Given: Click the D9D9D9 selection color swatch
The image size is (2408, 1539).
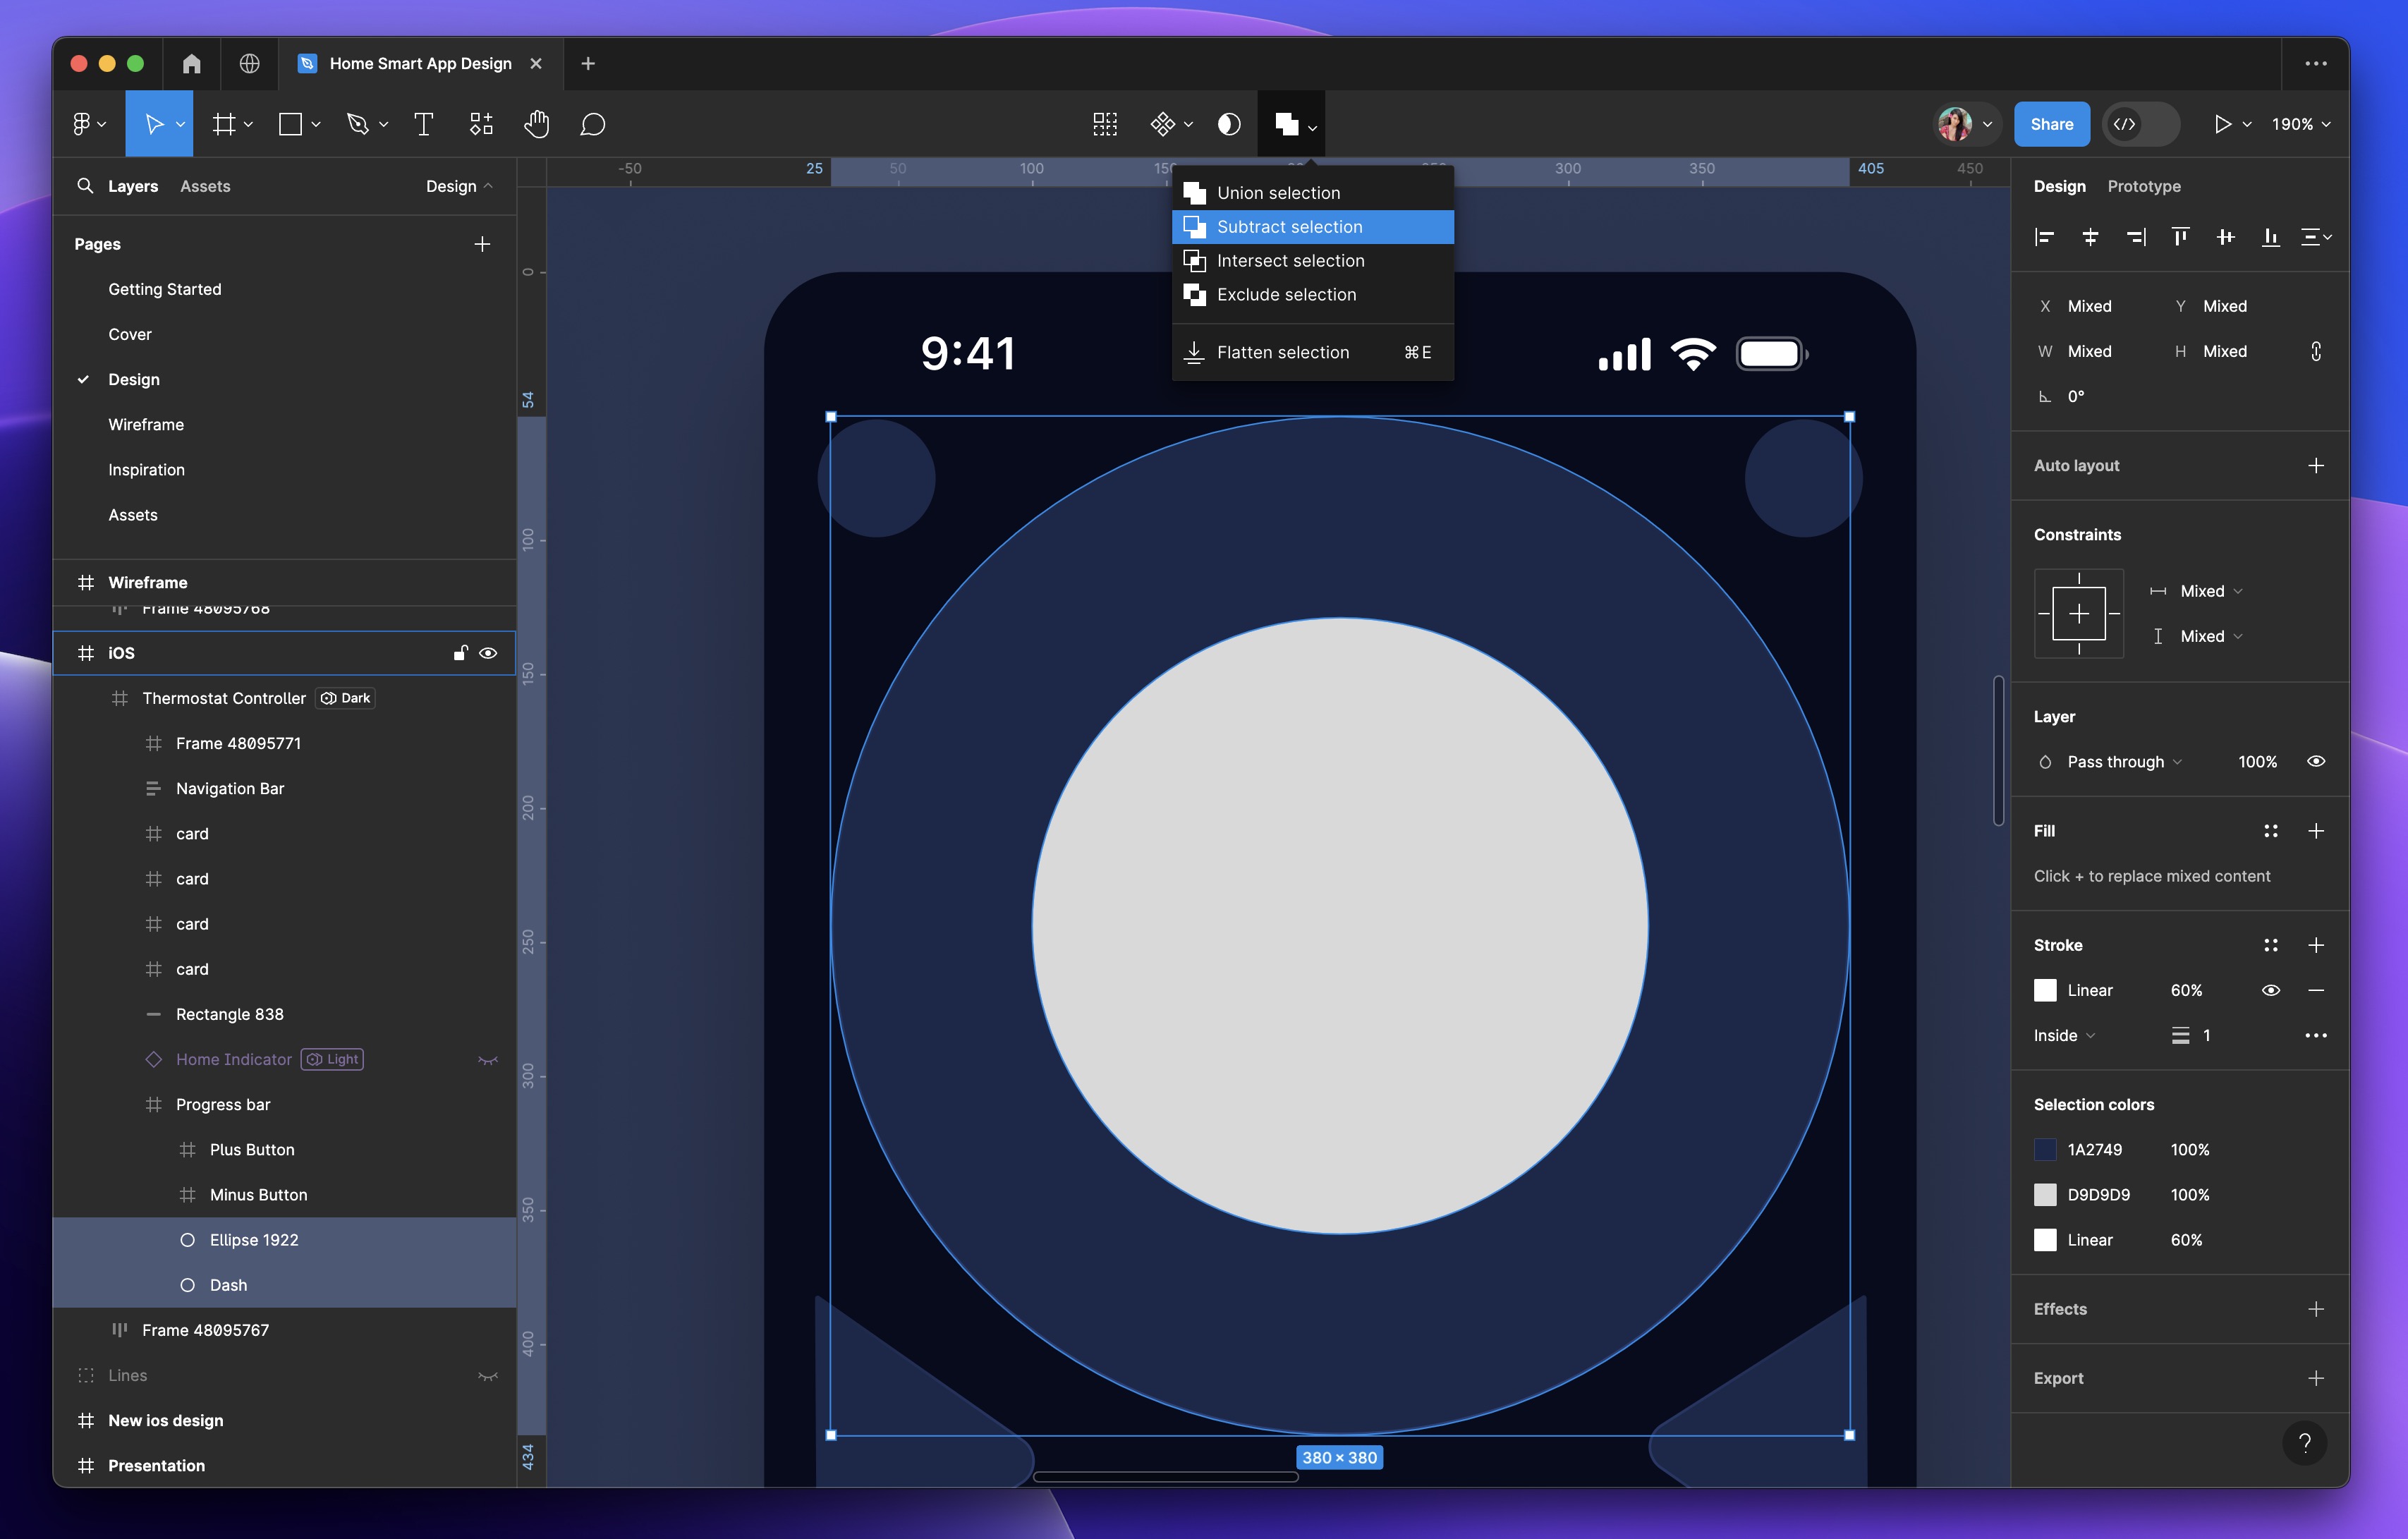Looking at the screenshot, I should tap(2046, 1194).
